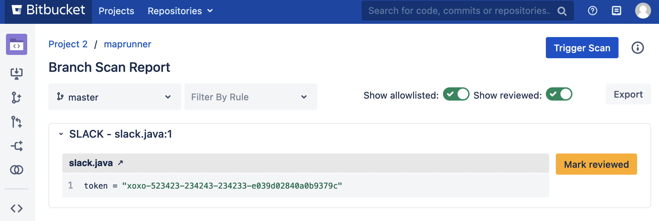Click the search magnifier icon
Viewport: 659px width, 221px height.
(x=562, y=11)
